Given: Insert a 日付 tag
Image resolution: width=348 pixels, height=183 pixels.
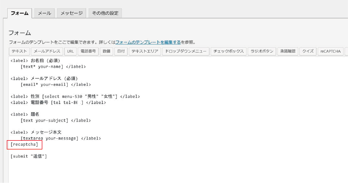Looking at the screenshot, I should click(121, 51).
